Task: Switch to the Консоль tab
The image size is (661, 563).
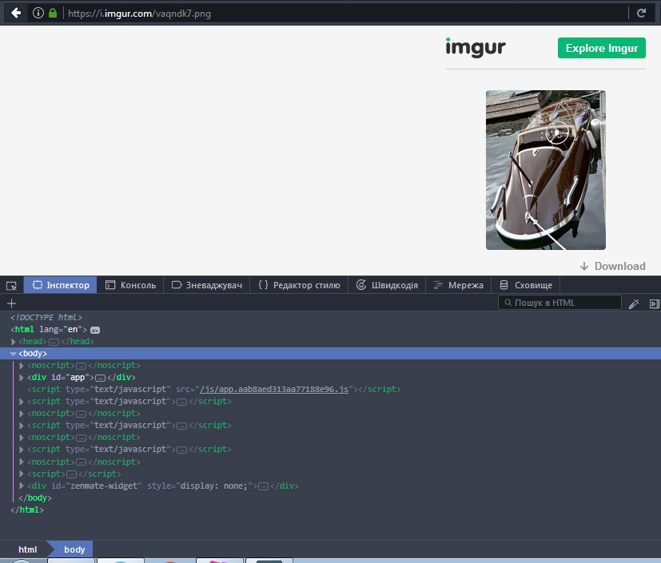Action: tap(130, 285)
